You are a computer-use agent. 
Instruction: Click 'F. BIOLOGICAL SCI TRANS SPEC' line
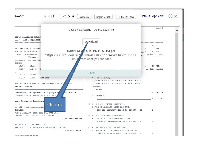[107, 127]
